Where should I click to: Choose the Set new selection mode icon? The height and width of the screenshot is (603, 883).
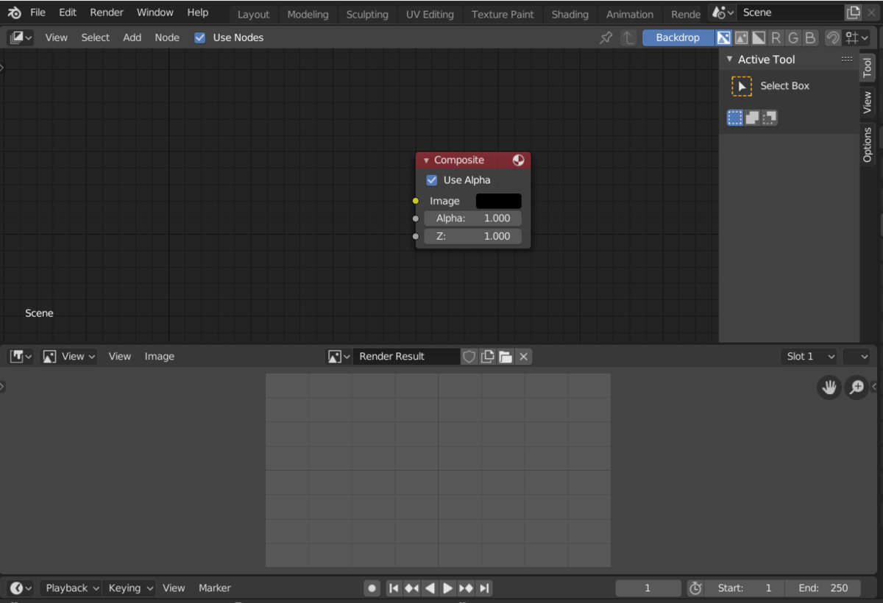735,118
